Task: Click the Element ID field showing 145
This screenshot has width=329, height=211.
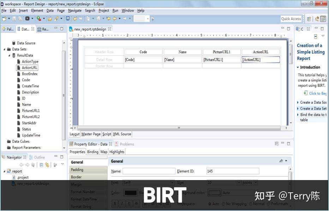Action: point(233,171)
